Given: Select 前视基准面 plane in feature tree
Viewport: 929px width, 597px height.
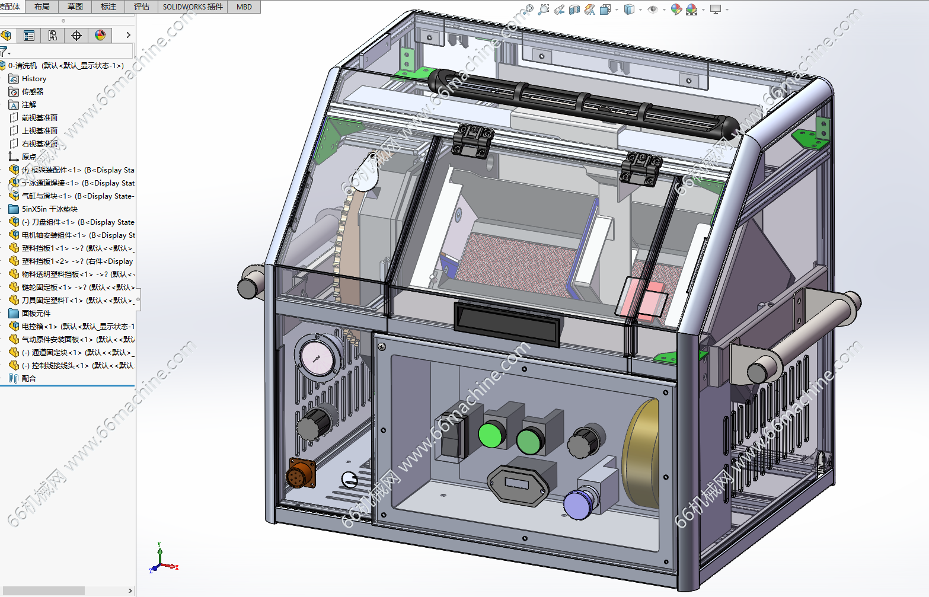Looking at the screenshot, I should coord(39,117).
